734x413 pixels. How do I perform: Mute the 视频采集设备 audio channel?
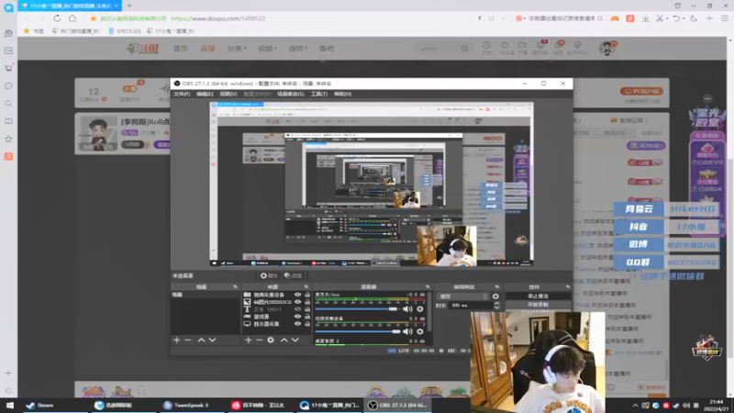click(x=407, y=331)
